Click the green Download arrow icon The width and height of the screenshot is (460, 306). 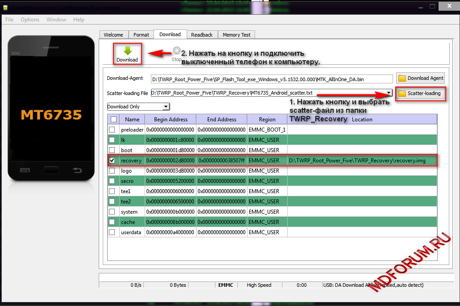click(127, 51)
